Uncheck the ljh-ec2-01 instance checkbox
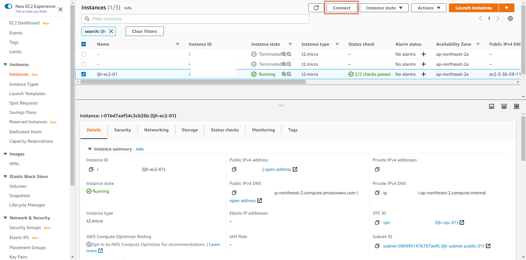The image size is (526, 260). (x=84, y=74)
